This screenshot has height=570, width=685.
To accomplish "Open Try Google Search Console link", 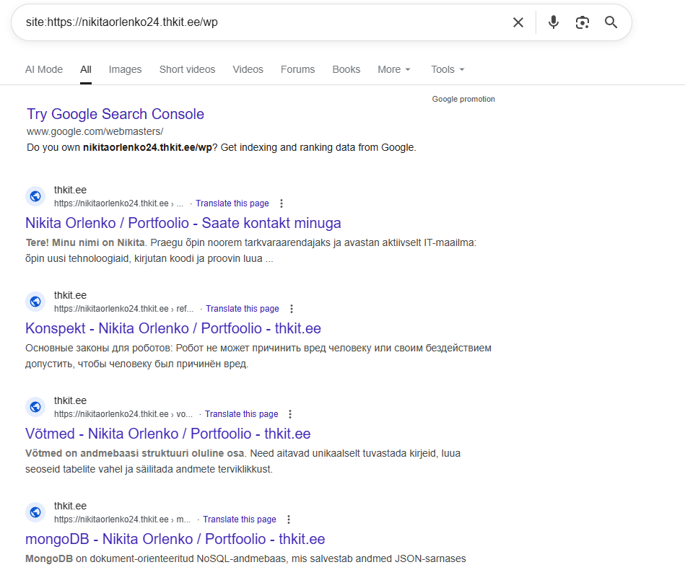I will tap(115, 114).
